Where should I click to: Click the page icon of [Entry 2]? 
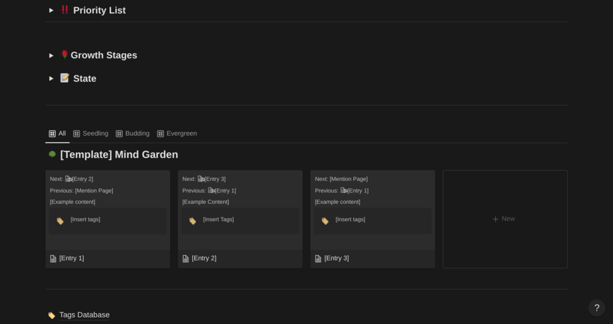coord(185,259)
